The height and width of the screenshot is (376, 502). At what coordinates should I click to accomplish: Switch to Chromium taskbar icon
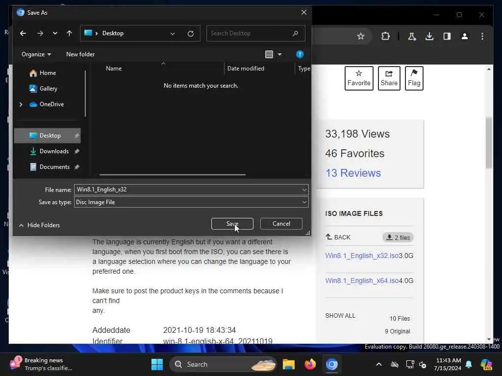click(x=332, y=364)
